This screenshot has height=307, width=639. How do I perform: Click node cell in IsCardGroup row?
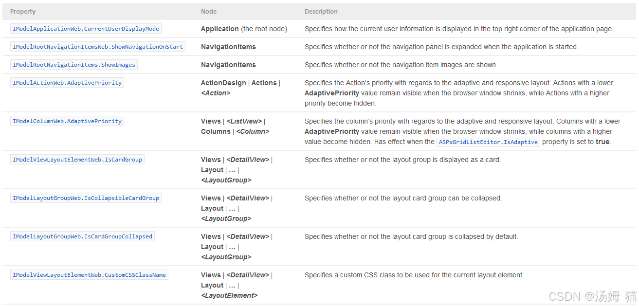[237, 170]
